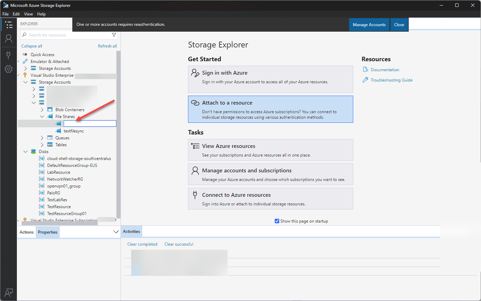
Task: Click the filter funnel icon in search box
Action: pos(114,35)
